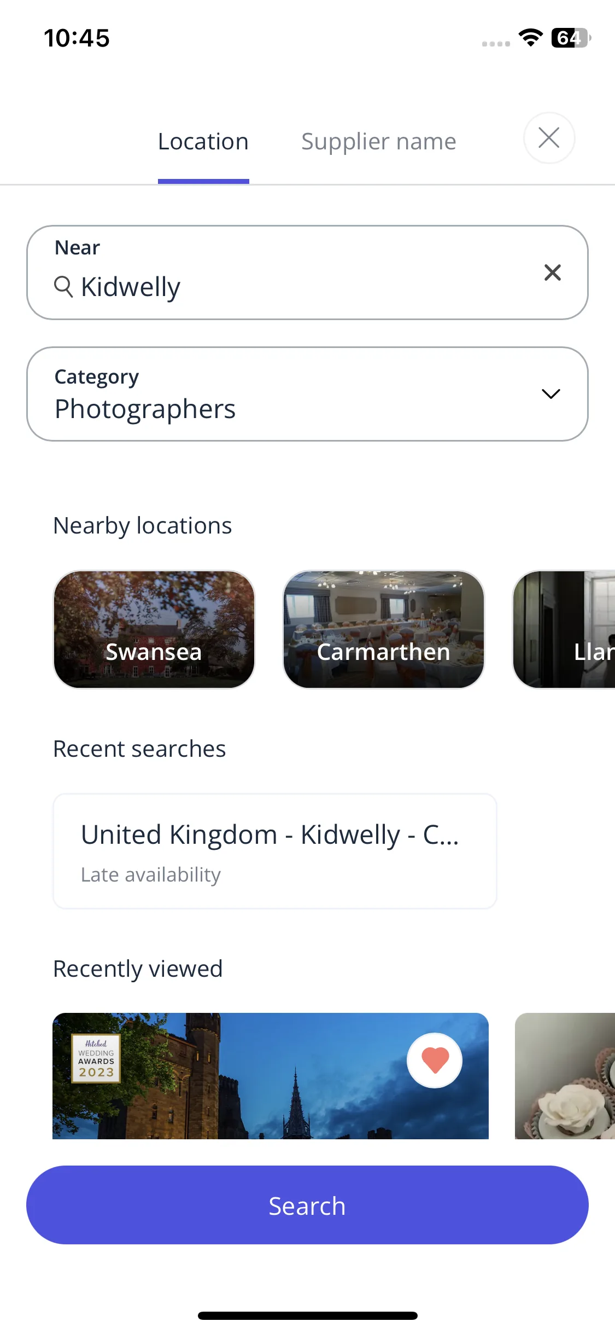Screen dimensions: 615x1333
Task: Tap the purple Search button
Action: 307,1205
